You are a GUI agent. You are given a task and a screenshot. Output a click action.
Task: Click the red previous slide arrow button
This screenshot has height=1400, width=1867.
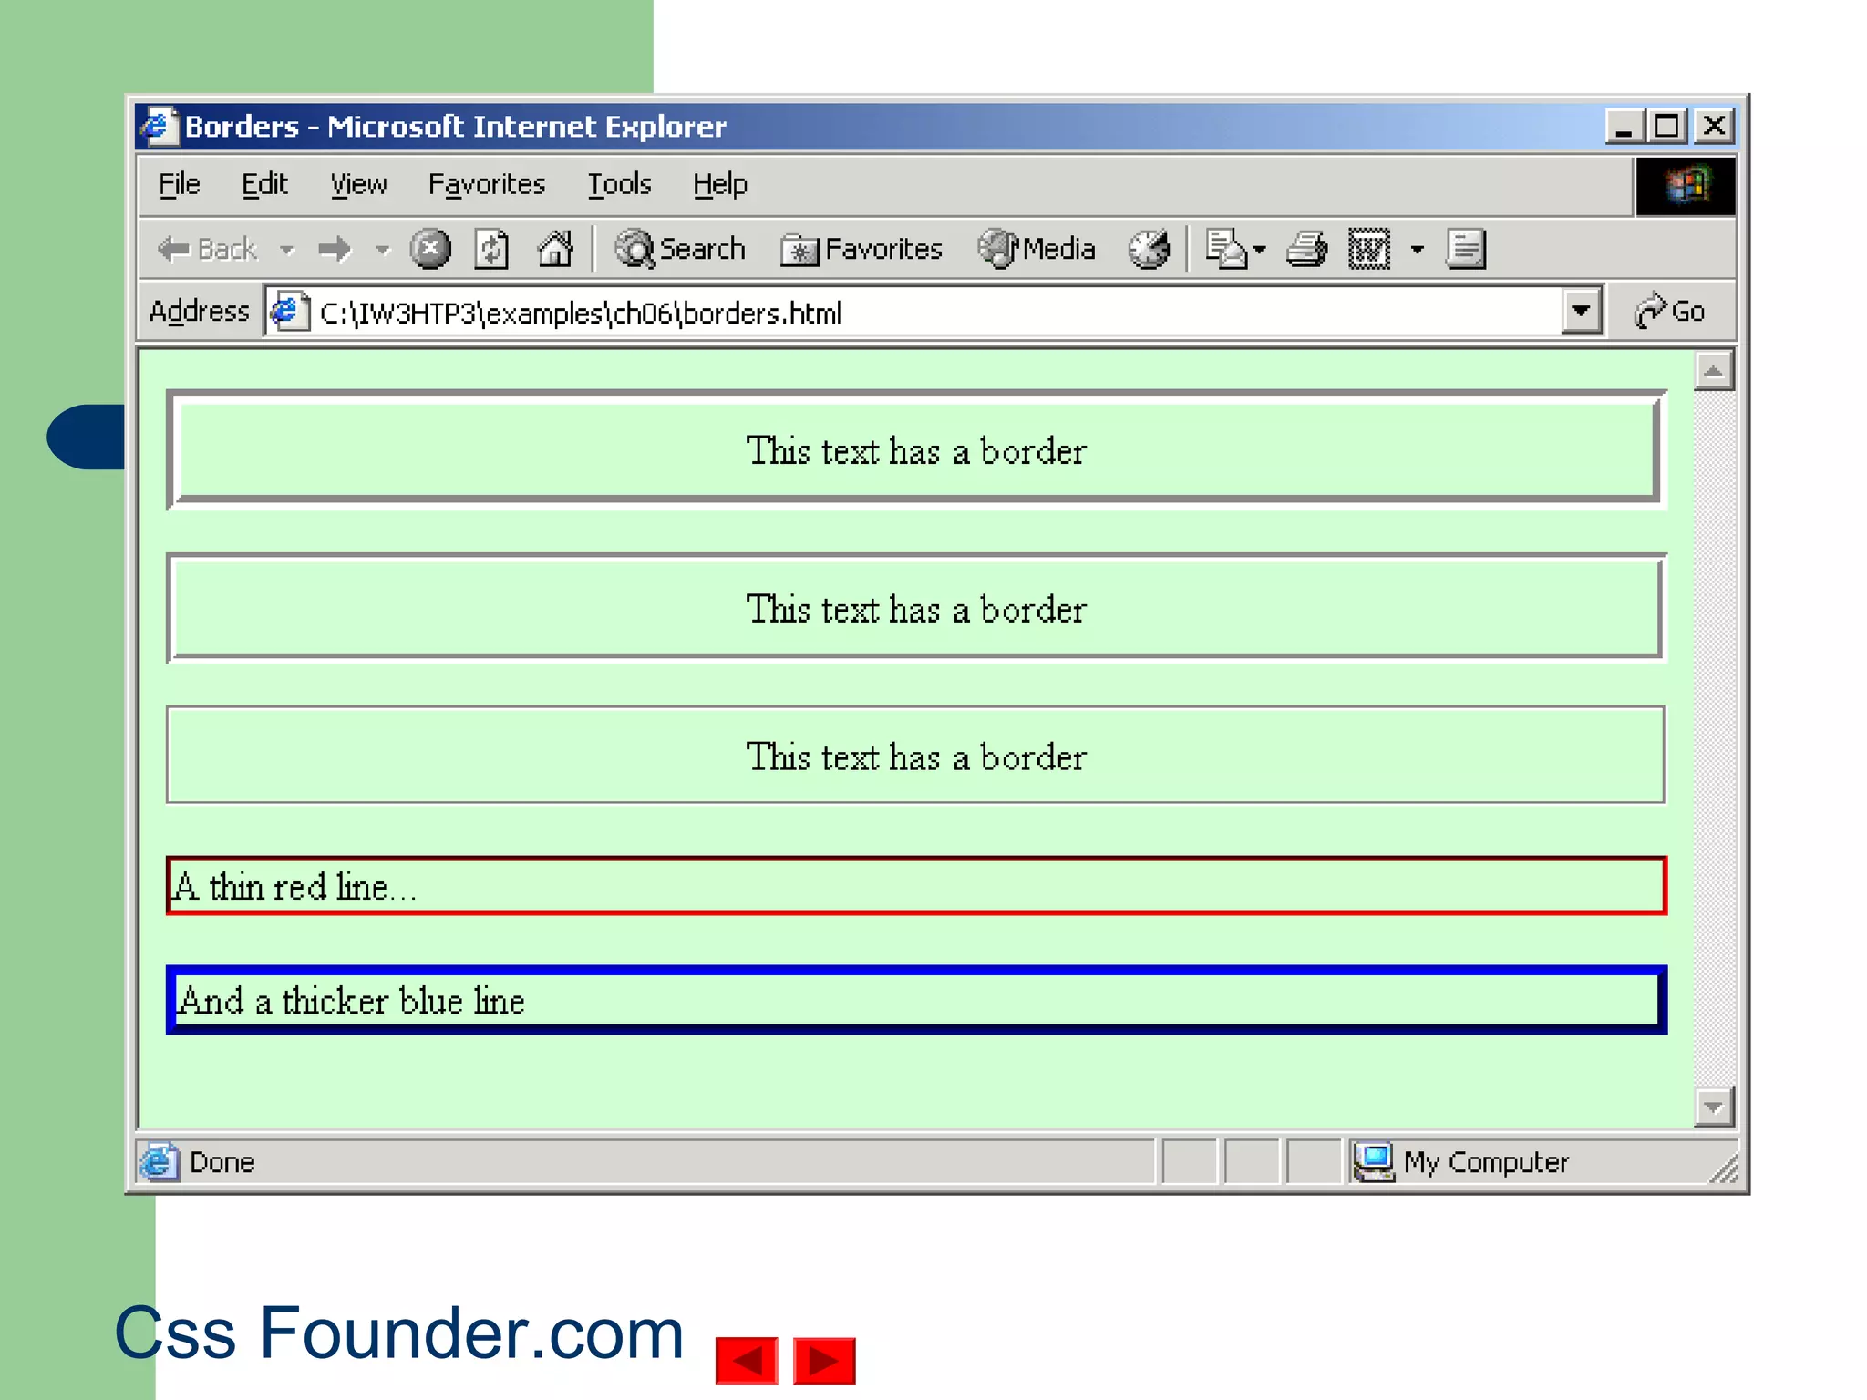pos(747,1361)
